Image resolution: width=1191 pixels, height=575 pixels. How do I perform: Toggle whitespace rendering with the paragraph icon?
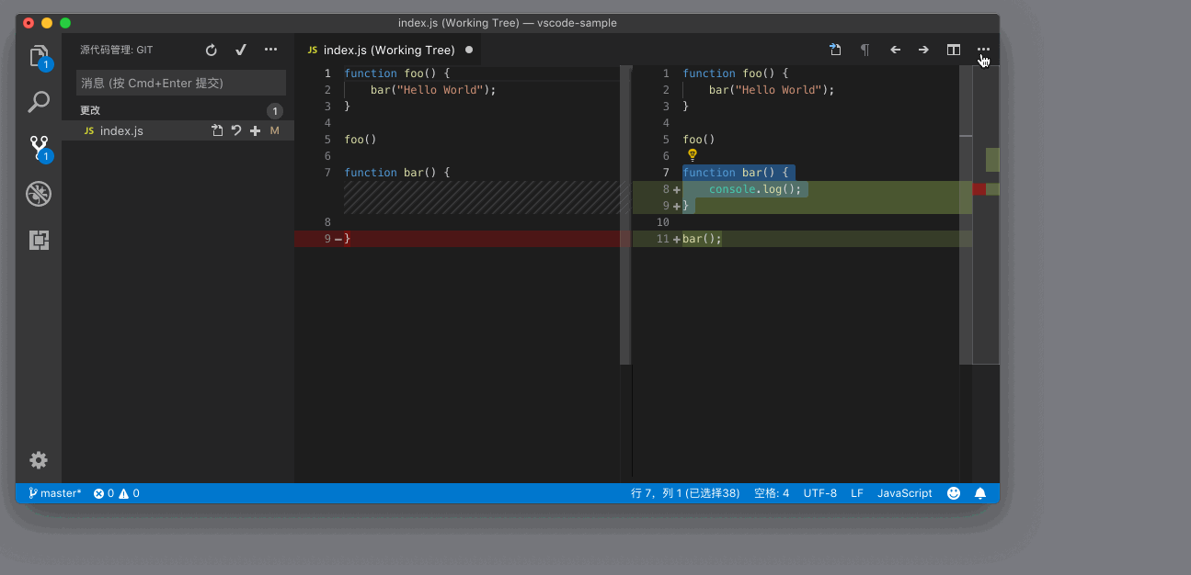click(865, 51)
